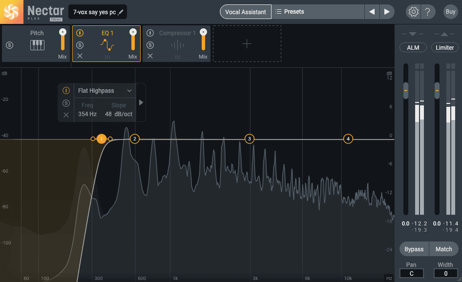Go to next preset arrow

387,12
